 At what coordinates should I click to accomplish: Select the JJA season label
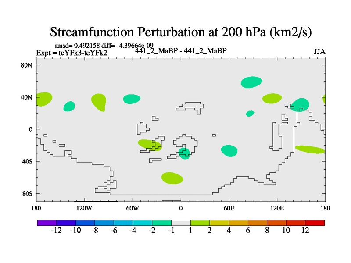[x=319, y=52]
